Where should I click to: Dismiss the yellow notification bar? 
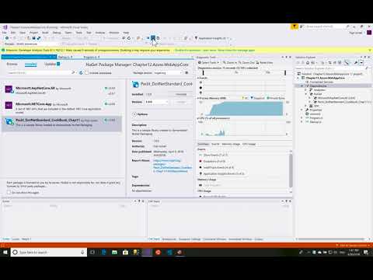point(370,50)
